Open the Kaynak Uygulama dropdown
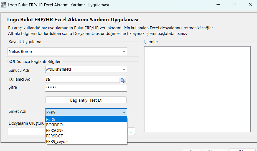The width and height of the screenshot is (257, 151). coord(124,51)
